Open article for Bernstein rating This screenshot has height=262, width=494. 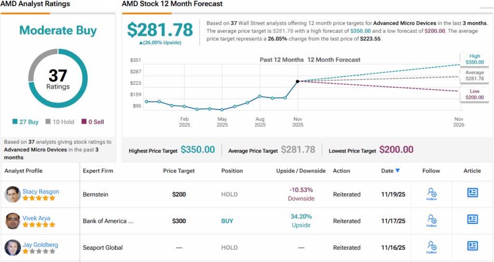(472, 193)
